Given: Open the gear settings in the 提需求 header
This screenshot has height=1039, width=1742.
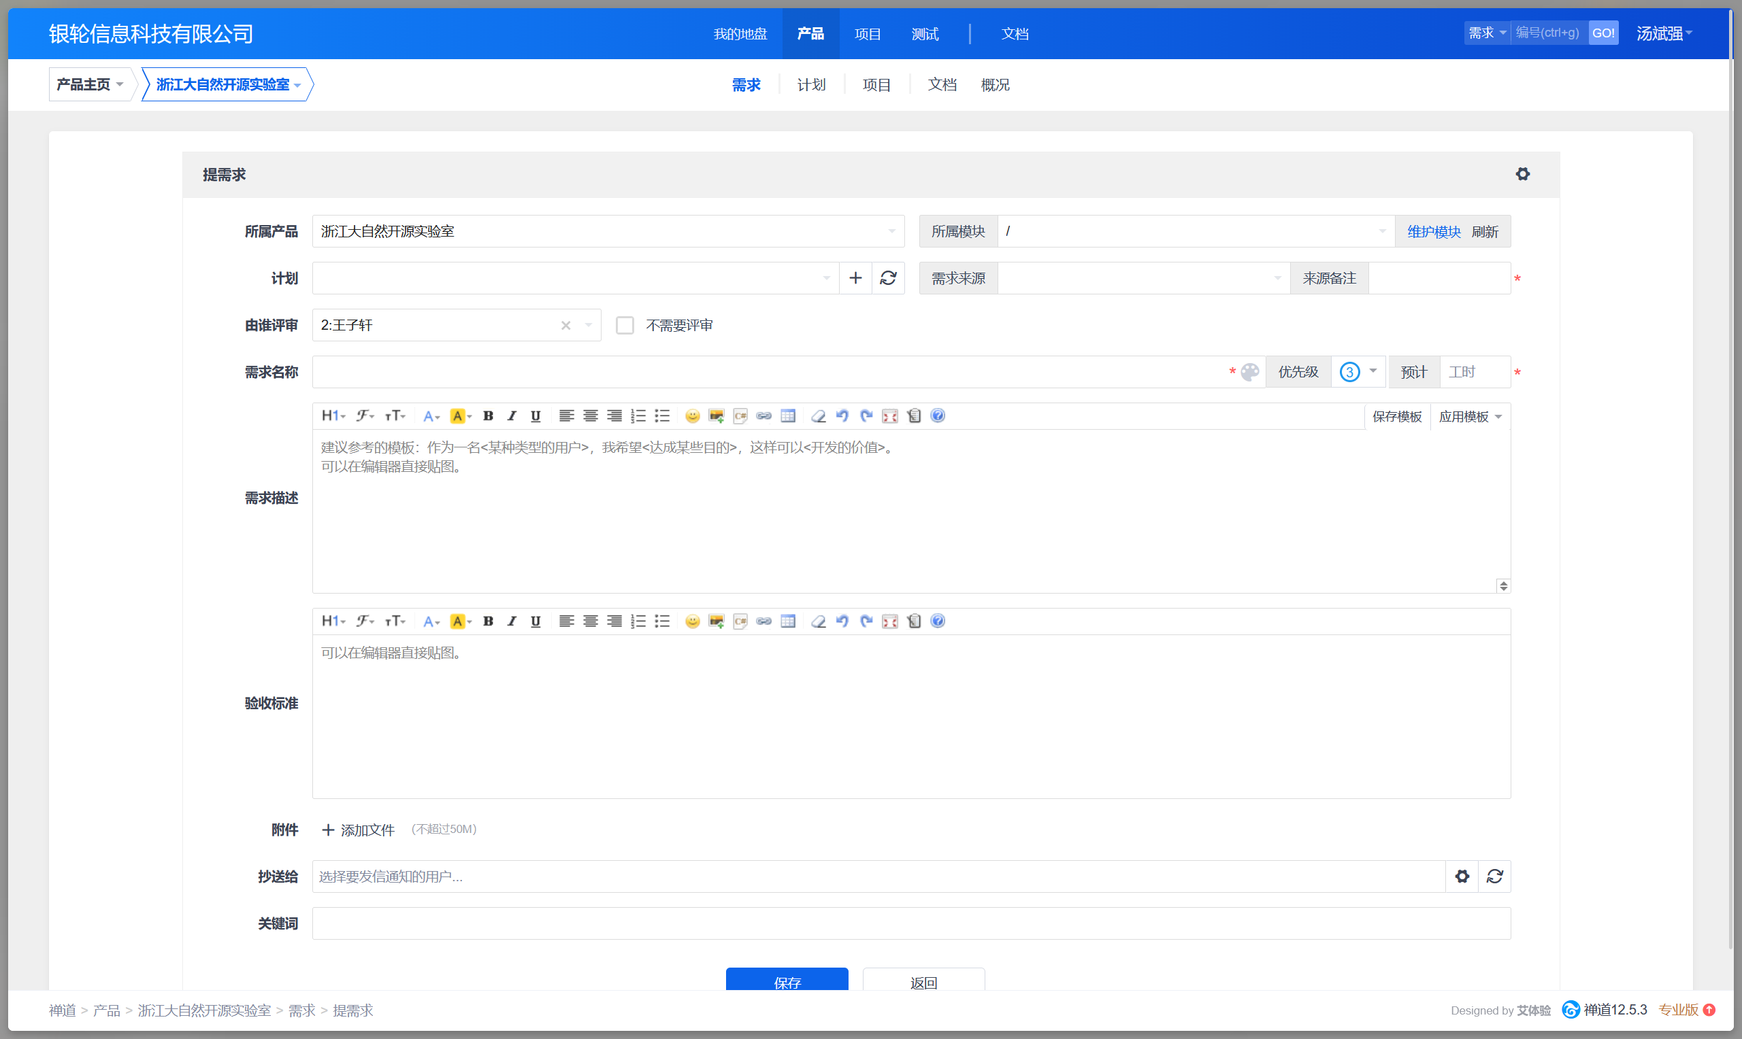Looking at the screenshot, I should pyautogui.click(x=1522, y=174).
